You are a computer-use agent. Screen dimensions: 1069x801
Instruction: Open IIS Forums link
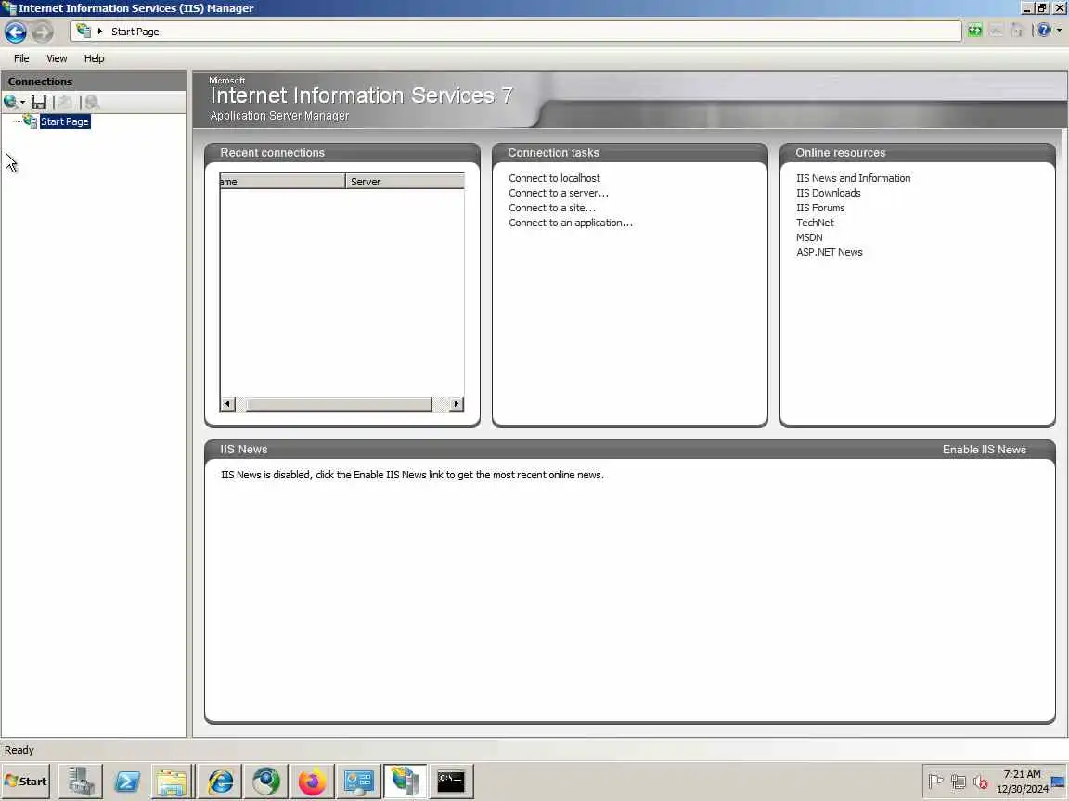820,208
